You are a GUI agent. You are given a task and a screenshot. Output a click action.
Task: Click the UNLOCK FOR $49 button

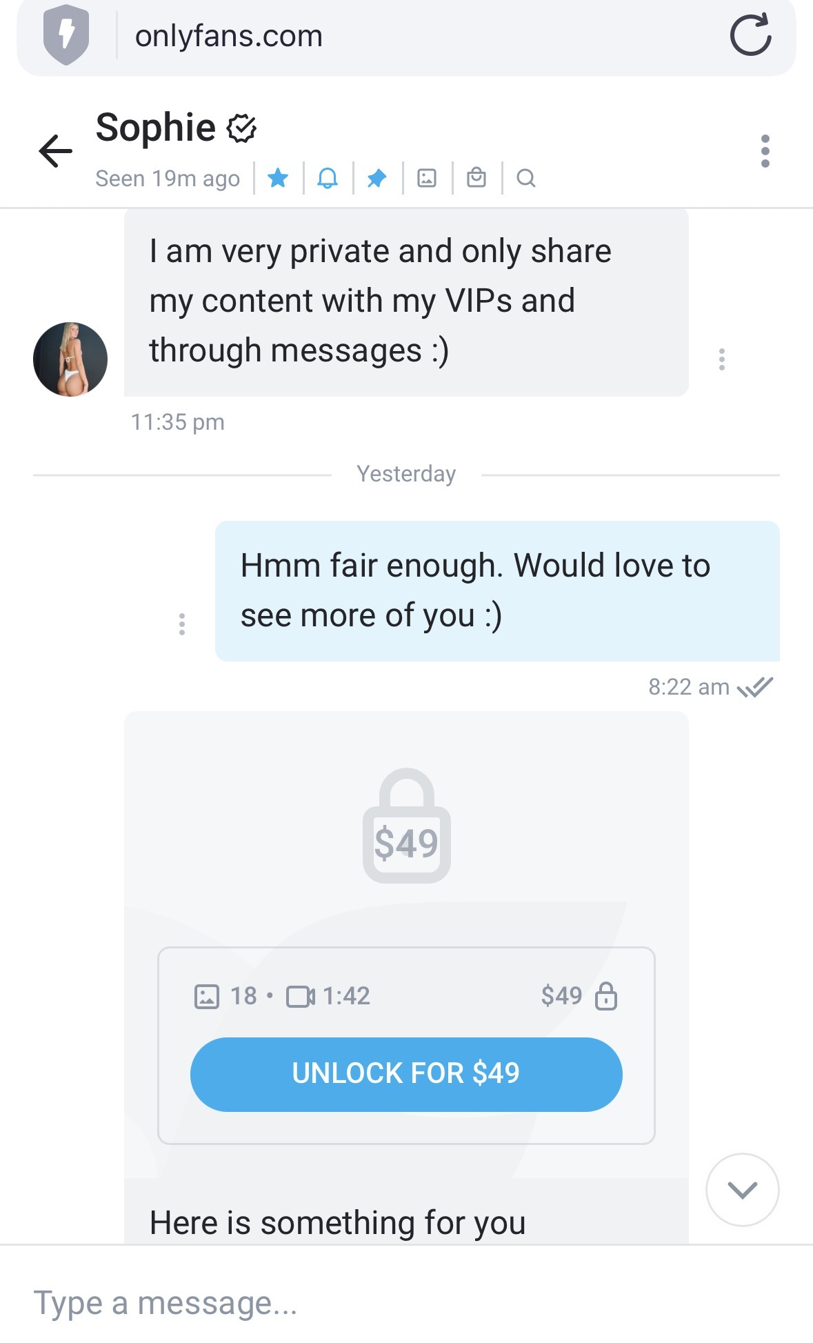406,1074
